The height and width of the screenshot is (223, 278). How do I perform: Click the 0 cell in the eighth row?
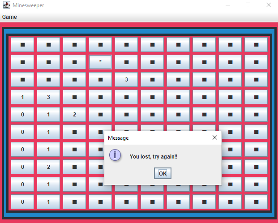[x=22, y=167]
